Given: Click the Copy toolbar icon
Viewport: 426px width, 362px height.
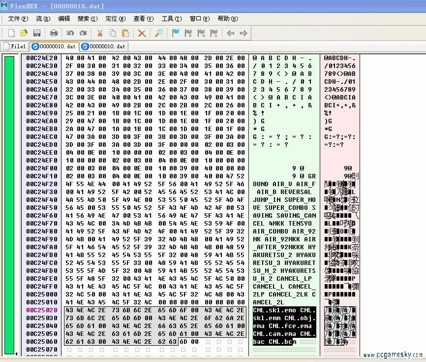Looking at the screenshot, I should click(x=113, y=33).
